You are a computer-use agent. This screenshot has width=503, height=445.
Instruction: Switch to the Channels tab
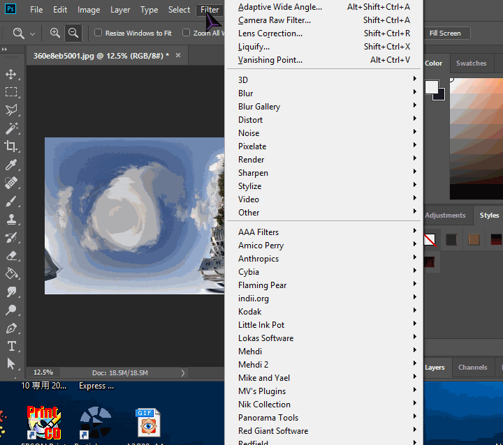tap(472, 367)
